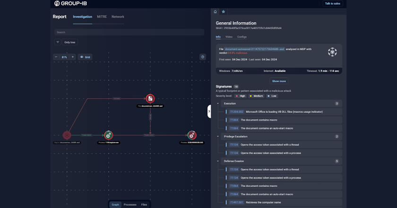Toggle Medium severity filter
Viewport: 397px width, 208px height.
[256, 96]
